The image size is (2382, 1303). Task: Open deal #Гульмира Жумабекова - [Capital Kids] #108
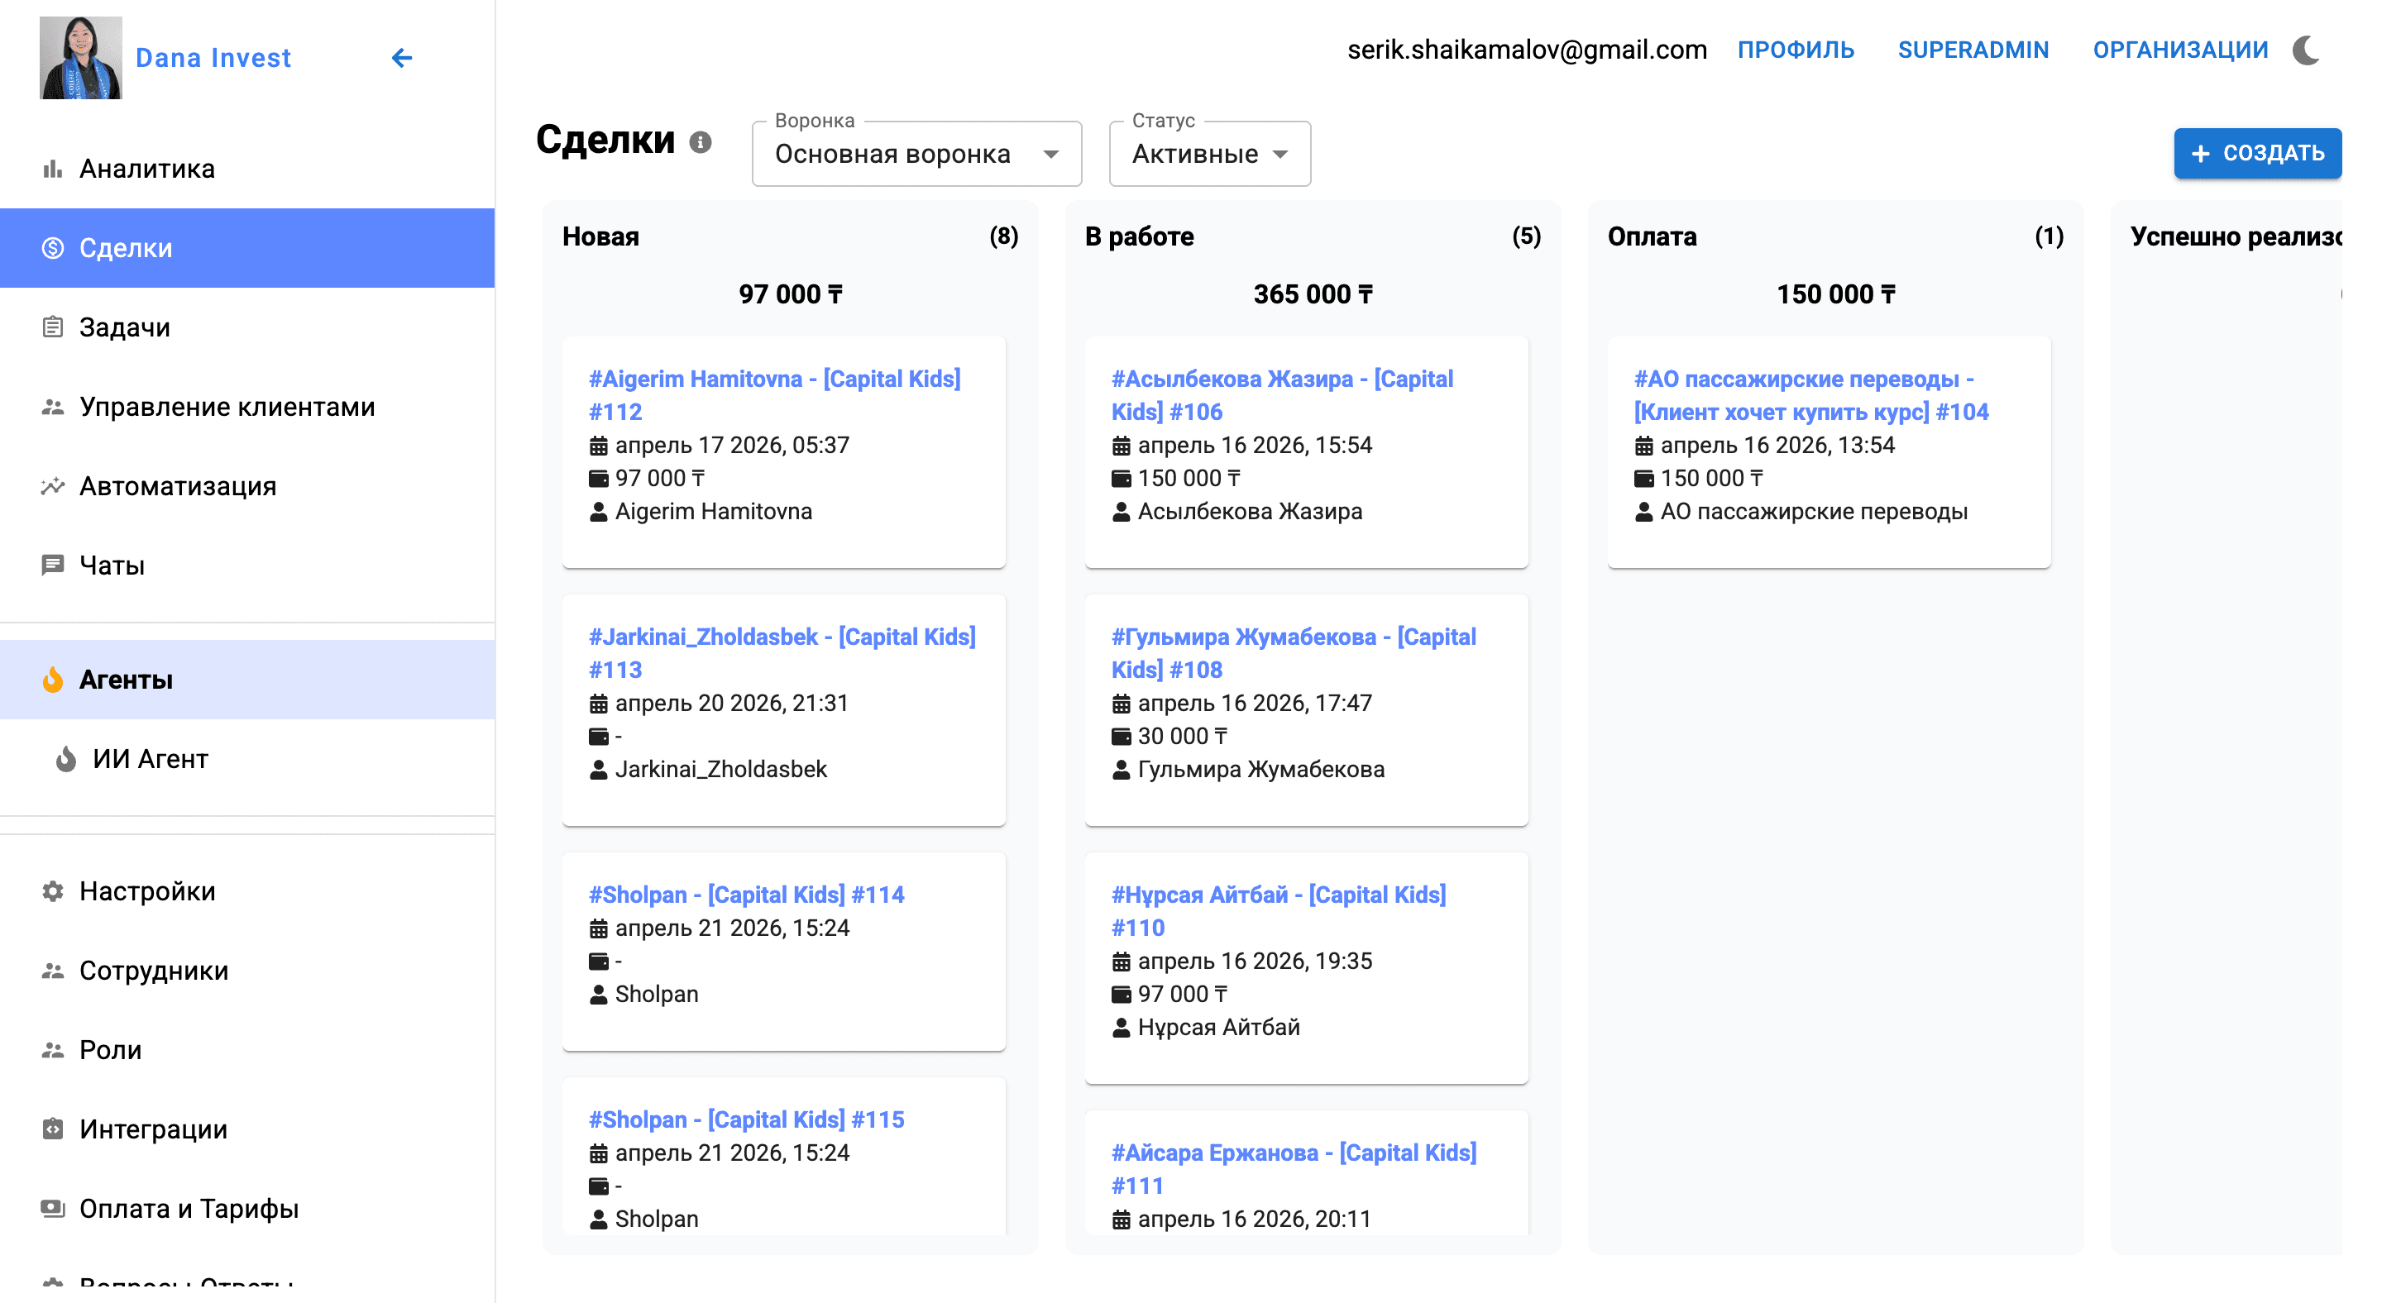tap(1294, 653)
